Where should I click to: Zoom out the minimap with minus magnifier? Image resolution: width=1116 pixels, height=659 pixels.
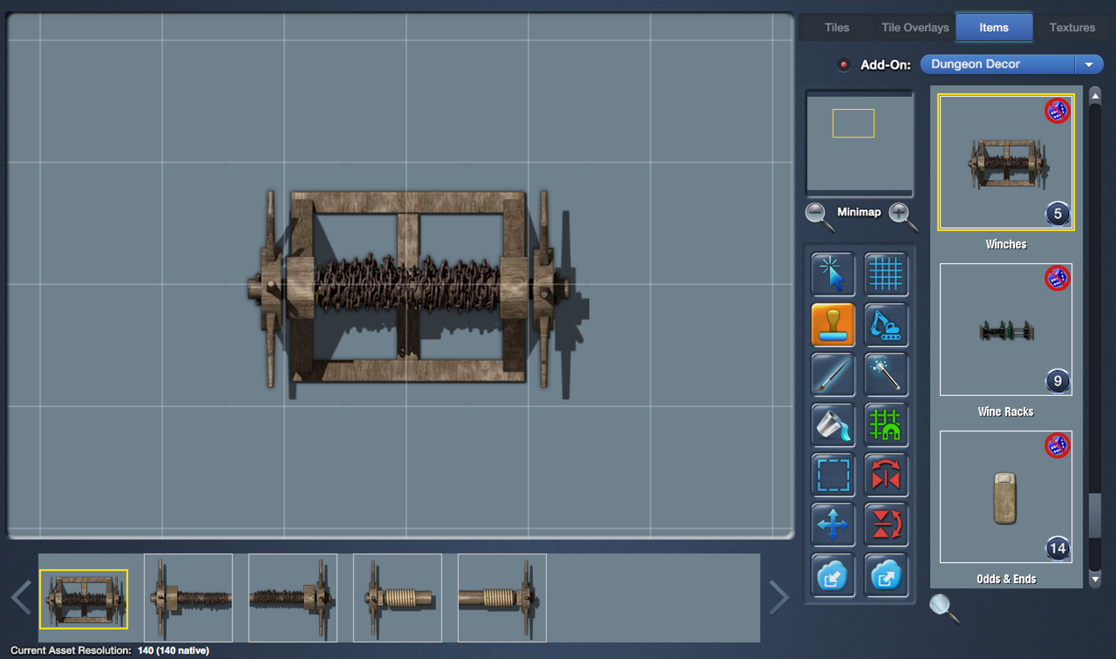[820, 215]
